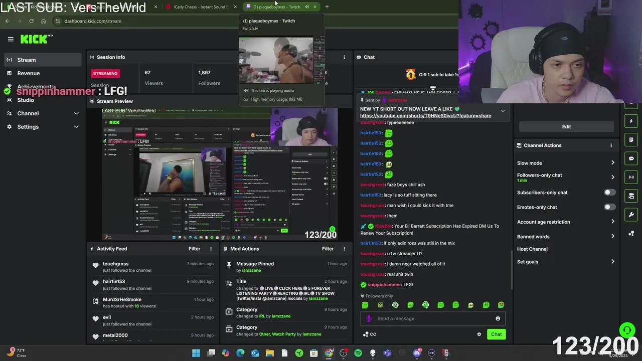The width and height of the screenshot is (642, 361).
Task: Open Spotify from taskbar
Action: coord(358,353)
